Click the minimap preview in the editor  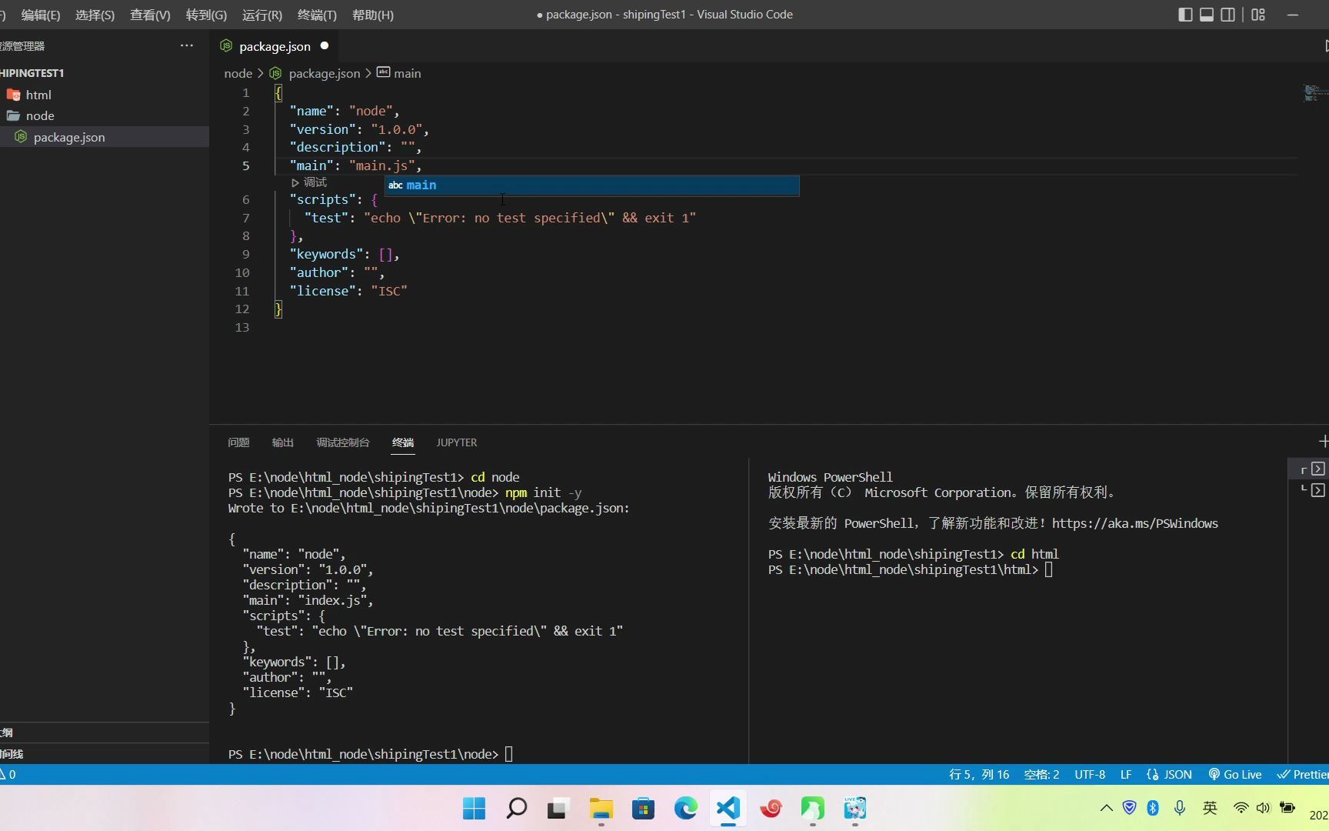point(1315,93)
